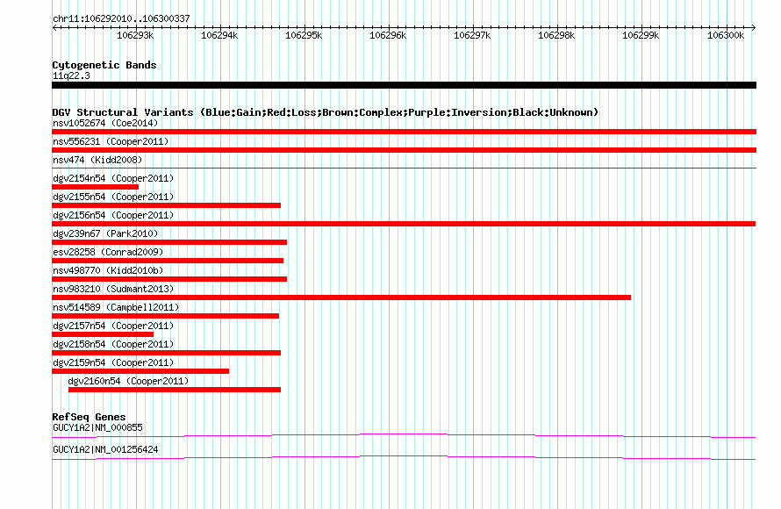Viewport: 781px width, 509px height.
Task: Click the red bar under nsv1052674
Action: click(404, 132)
